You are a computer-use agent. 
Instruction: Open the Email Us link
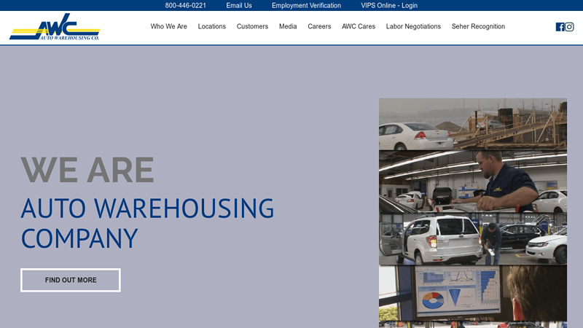coord(239,6)
